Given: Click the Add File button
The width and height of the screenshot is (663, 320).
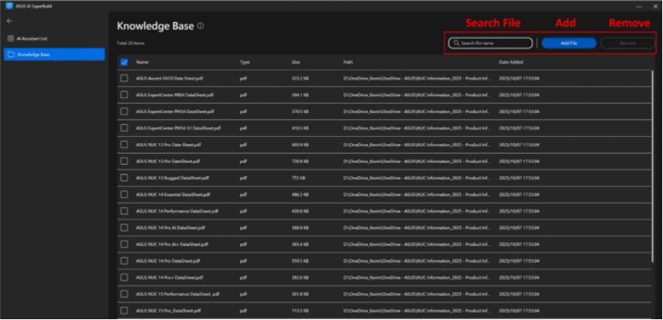Looking at the screenshot, I should [569, 43].
